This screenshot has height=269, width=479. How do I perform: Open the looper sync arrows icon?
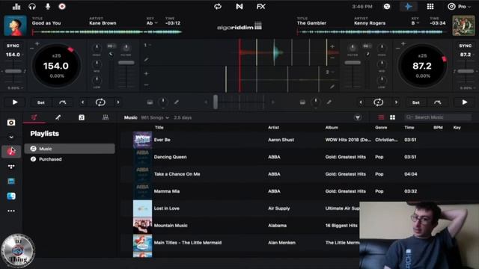[218, 7]
